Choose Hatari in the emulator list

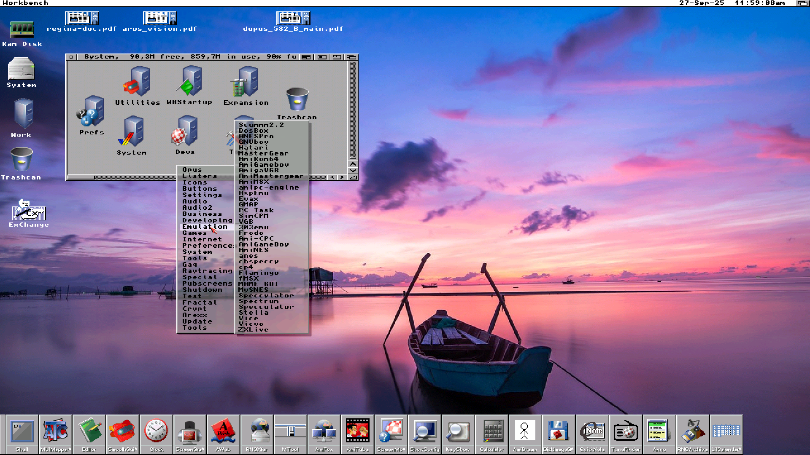coord(253,147)
